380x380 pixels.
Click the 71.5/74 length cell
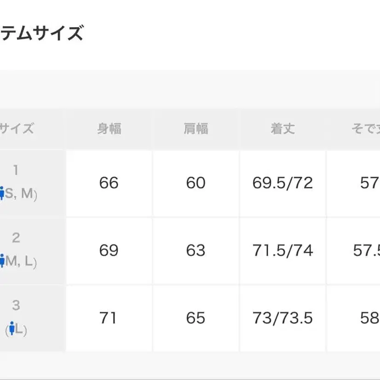tap(282, 251)
